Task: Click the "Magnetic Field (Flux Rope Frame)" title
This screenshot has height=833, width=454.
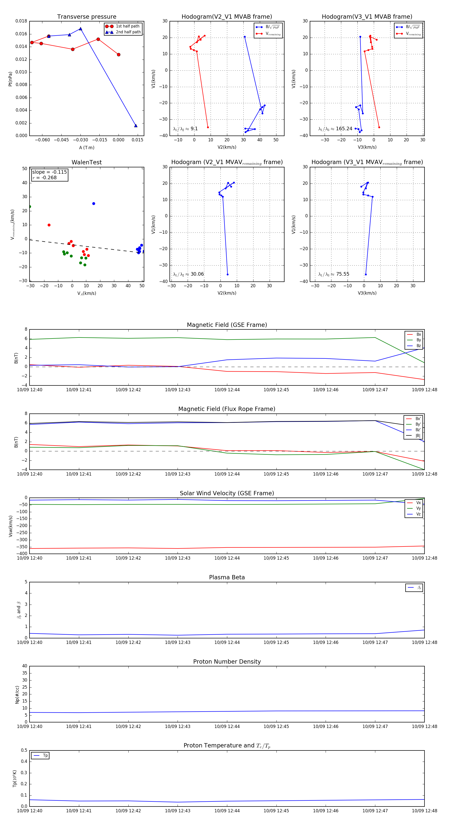Action: pyautogui.click(x=227, y=409)
